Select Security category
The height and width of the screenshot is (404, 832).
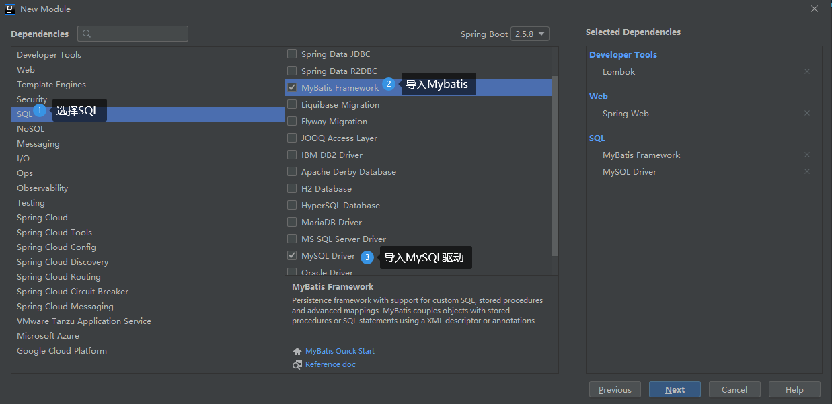pos(148,99)
